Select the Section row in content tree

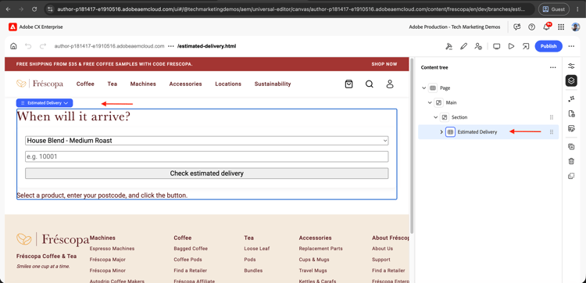[x=488, y=117]
